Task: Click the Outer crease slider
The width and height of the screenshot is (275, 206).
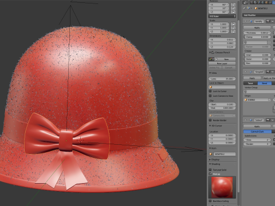Action: (257, 59)
